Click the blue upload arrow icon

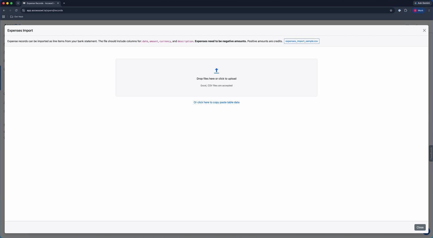tap(216, 71)
